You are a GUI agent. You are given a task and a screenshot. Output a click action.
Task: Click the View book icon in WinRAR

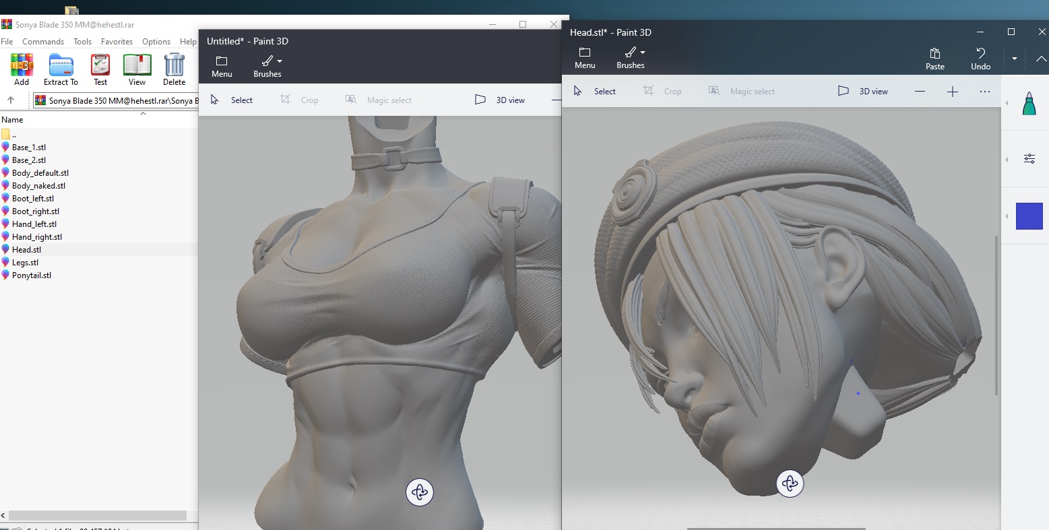tap(137, 69)
